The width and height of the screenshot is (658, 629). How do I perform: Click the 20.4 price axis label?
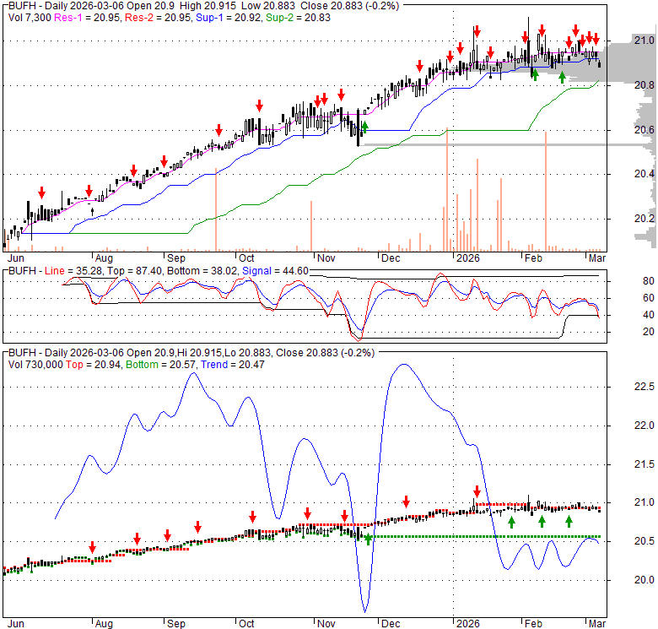[x=645, y=174]
